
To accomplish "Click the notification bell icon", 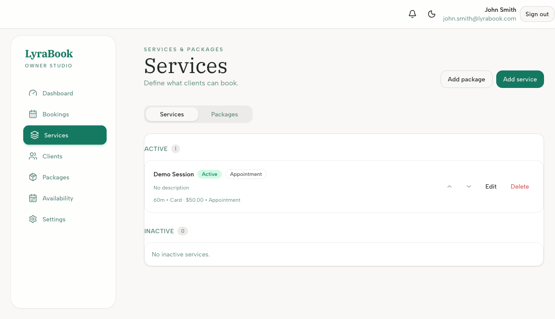I will coord(412,14).
